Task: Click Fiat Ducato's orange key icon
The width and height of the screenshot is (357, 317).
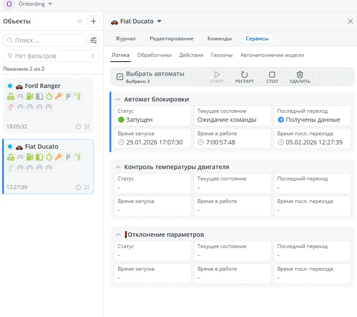Action: (58, 157)
